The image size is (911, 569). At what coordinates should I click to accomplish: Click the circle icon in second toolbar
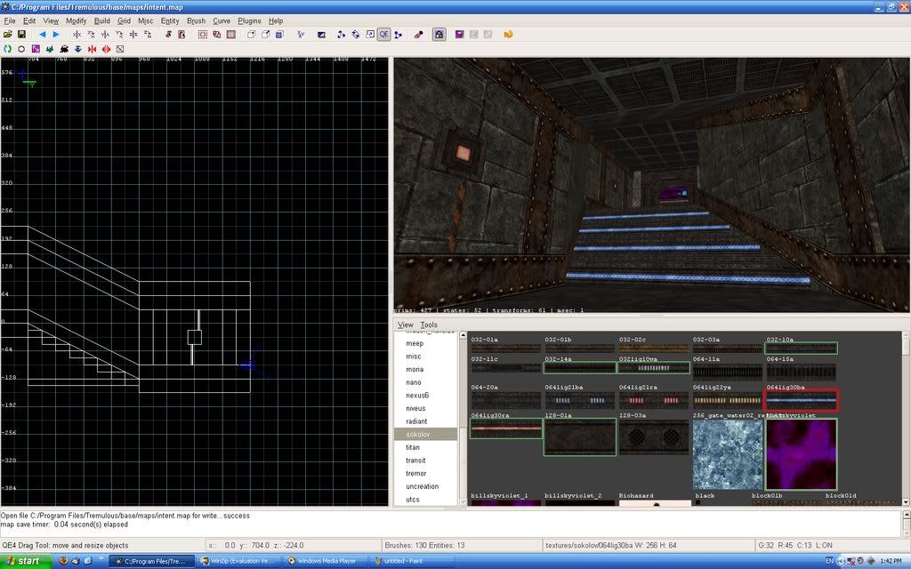pos(21,50)
